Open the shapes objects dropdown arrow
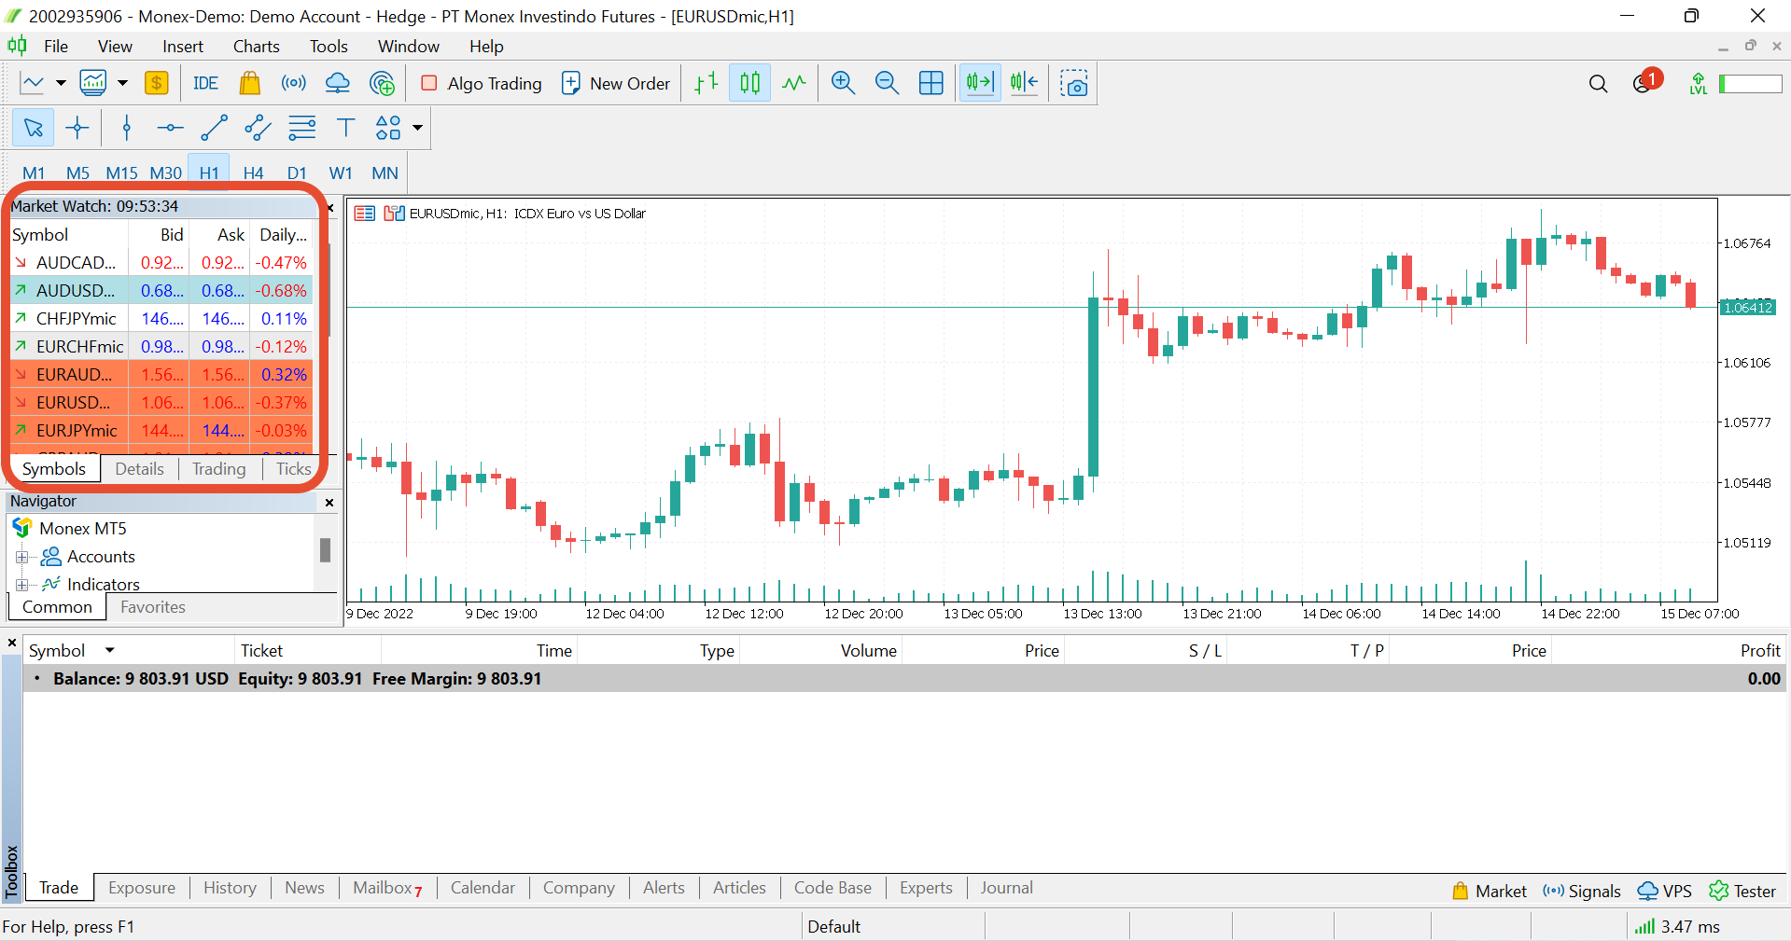 click(x=418, y=128)
